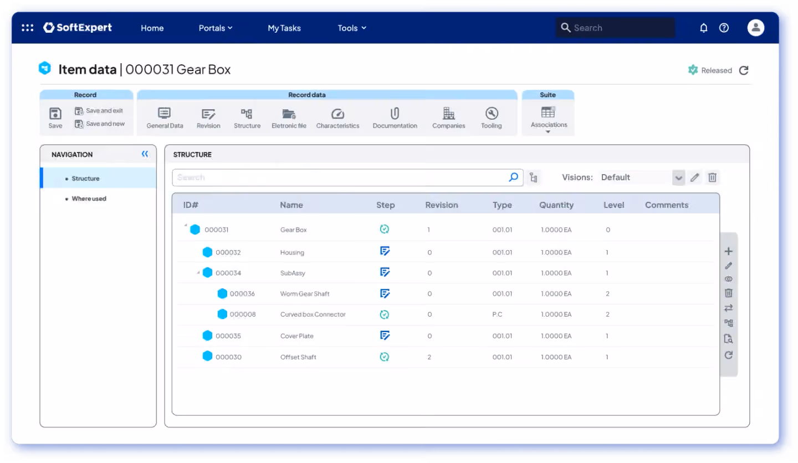798x463 pixels.
Task: Collapse the 000034 SubAssy tree node
Action: 198,272
